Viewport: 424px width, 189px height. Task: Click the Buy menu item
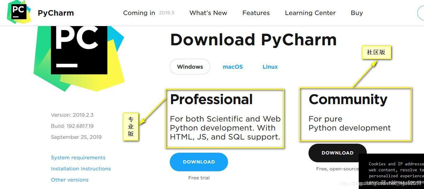357,13
